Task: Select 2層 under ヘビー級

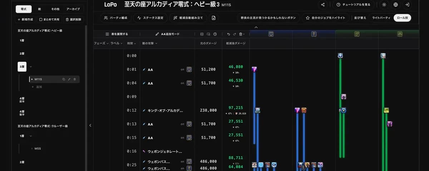Action: tap(22, 53)
